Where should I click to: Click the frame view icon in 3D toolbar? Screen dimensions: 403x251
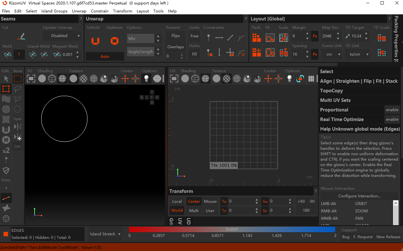pyautogui.click(x=31, y=78)
